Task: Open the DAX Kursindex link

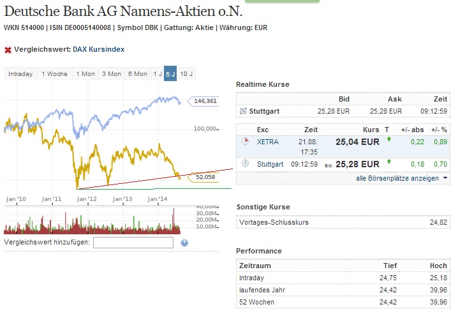Action: (98, 49)
